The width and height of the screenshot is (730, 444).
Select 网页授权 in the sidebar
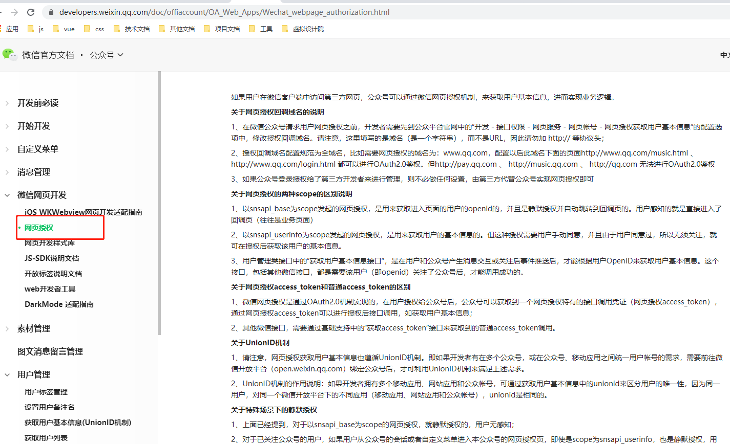[x=39, y=228]
